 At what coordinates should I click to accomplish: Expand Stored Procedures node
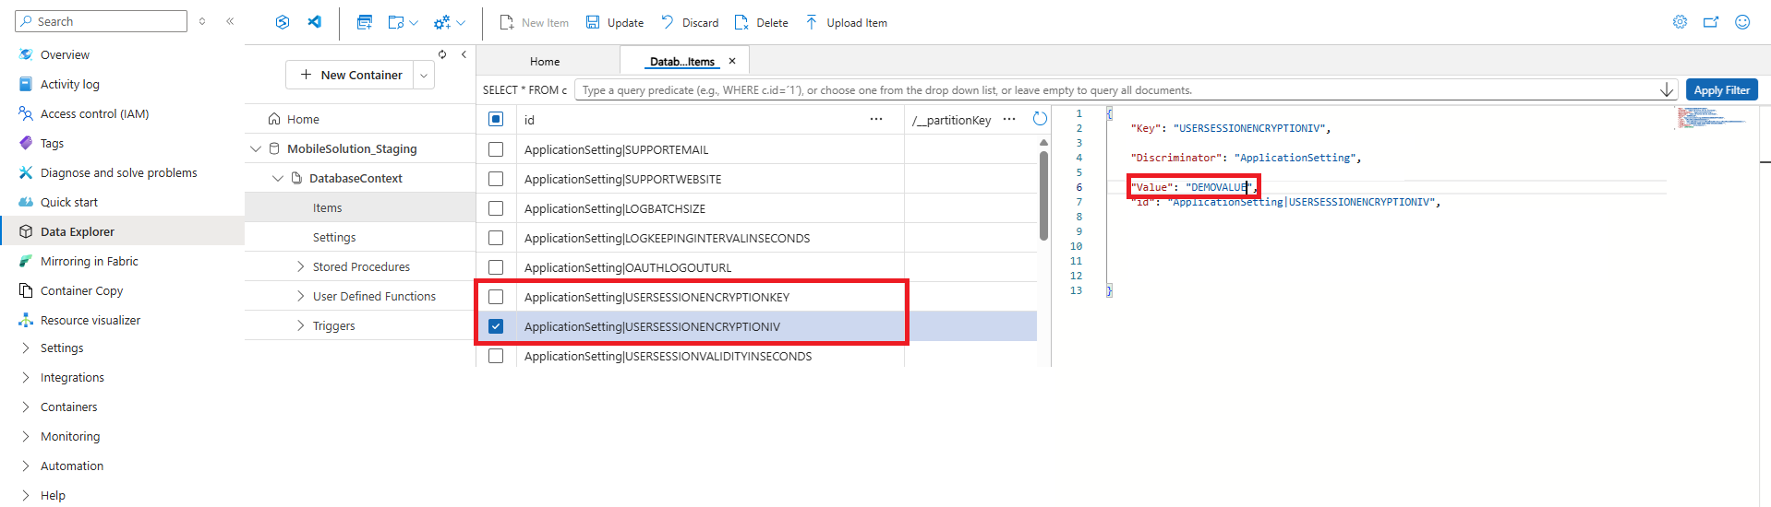coord(301,266)
